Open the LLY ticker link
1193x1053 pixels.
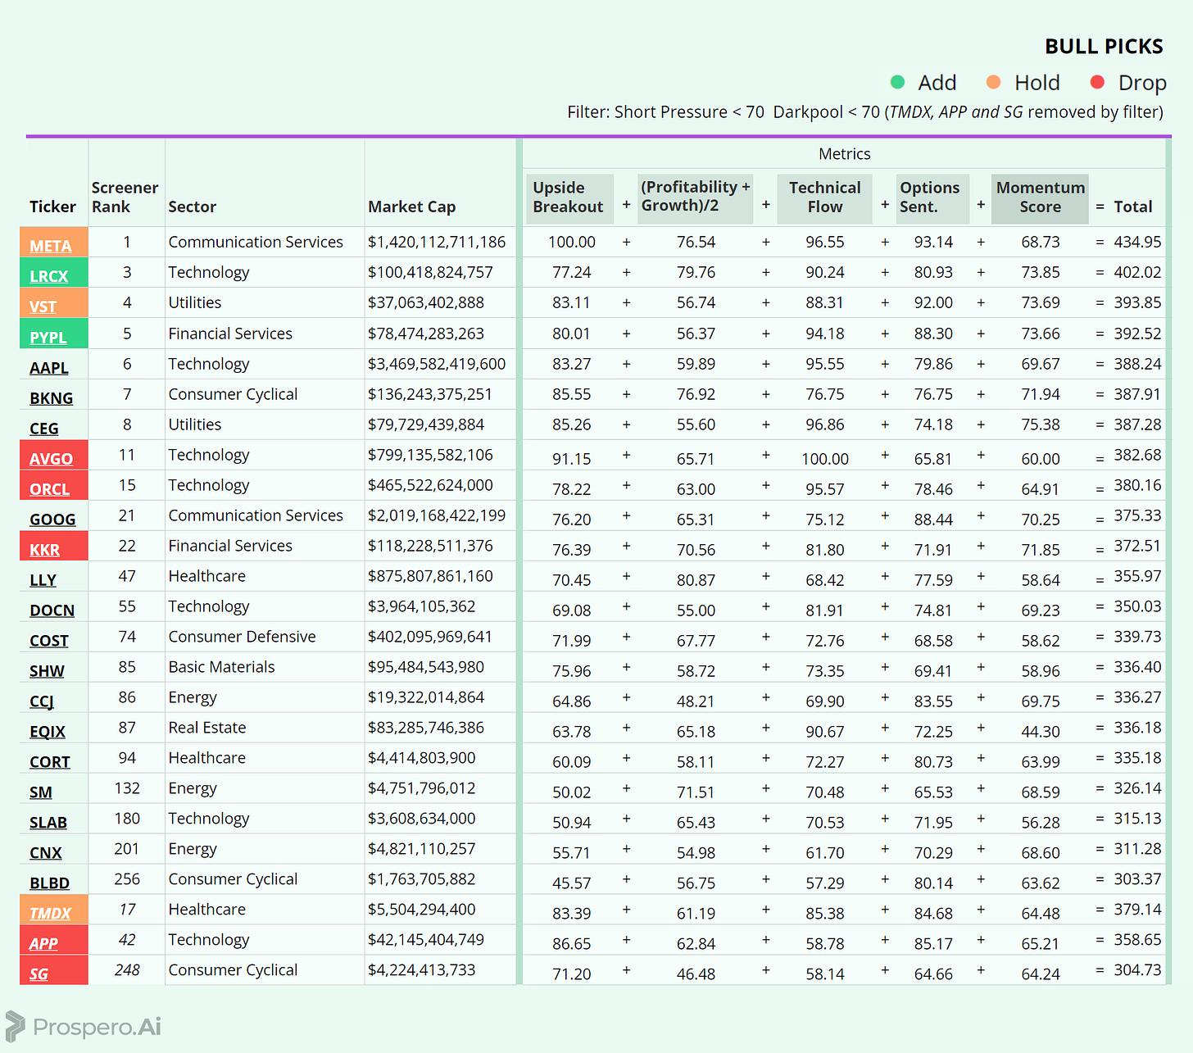point(43,580)
